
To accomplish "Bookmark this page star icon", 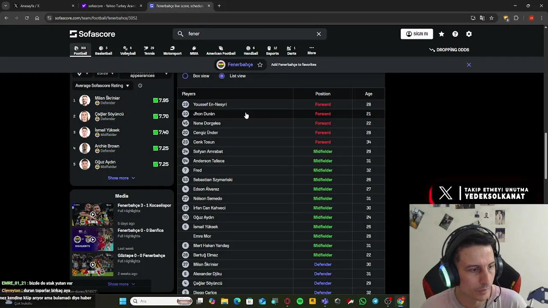I will pyautogui.click(x=491, y=18).
